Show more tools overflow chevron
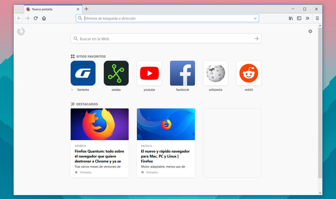Image resolution: width=336 pixels, height=199 pixels. pos(308,19)
